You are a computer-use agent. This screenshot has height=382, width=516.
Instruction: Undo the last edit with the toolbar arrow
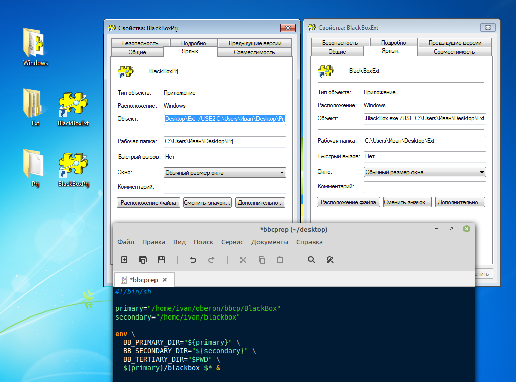tap(193, 260)
